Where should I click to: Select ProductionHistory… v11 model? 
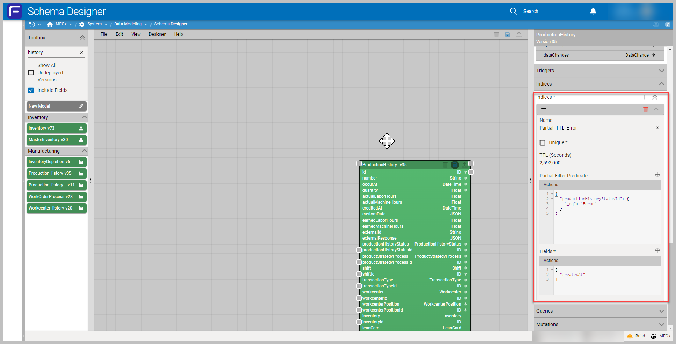click(x=56, y=185)
